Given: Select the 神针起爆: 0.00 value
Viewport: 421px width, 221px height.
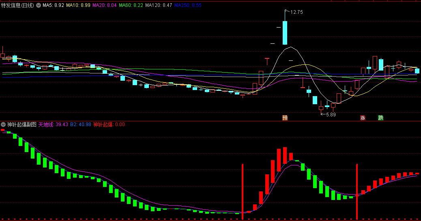Looking at the screenshot, I should 109,124.
